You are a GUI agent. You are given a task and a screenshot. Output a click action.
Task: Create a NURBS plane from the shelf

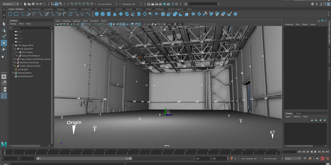[121, 14]
